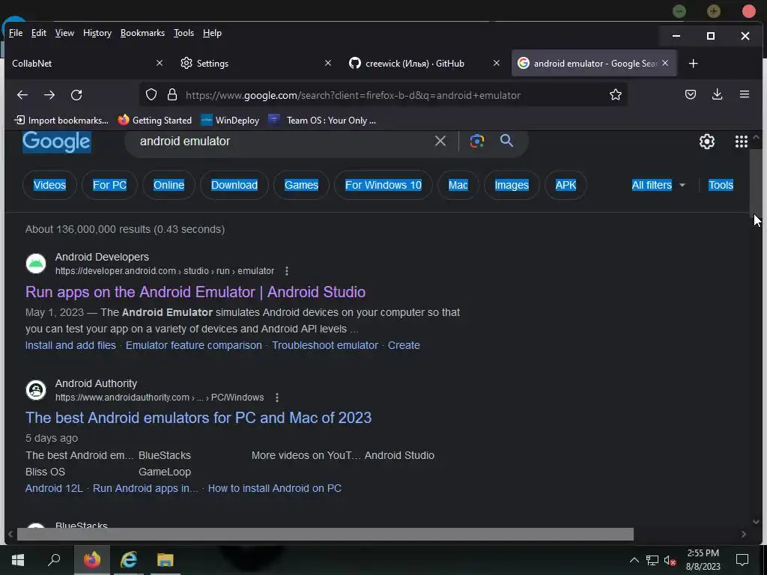The image size is (767, 575).
Task: Apply the Online filter chip
Action: click(x=169, y=185)
